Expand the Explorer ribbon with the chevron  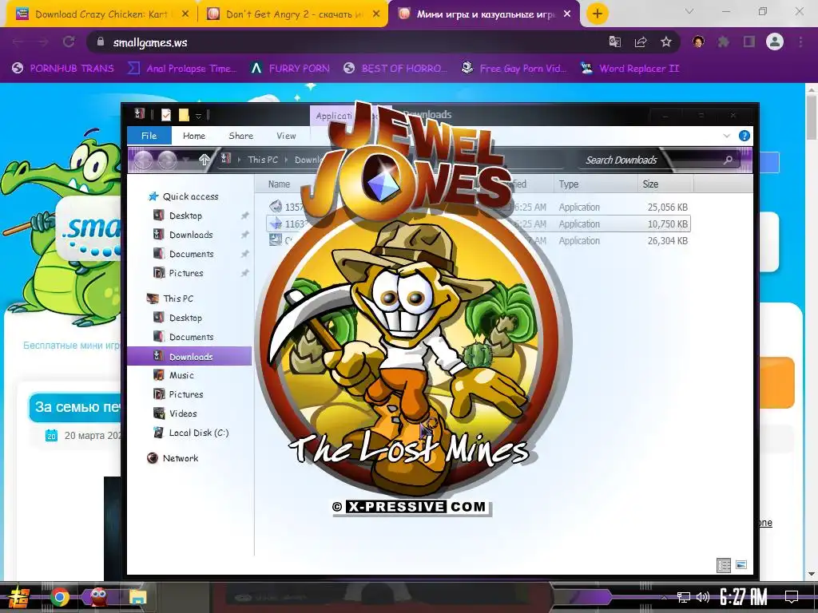point(727,136)
